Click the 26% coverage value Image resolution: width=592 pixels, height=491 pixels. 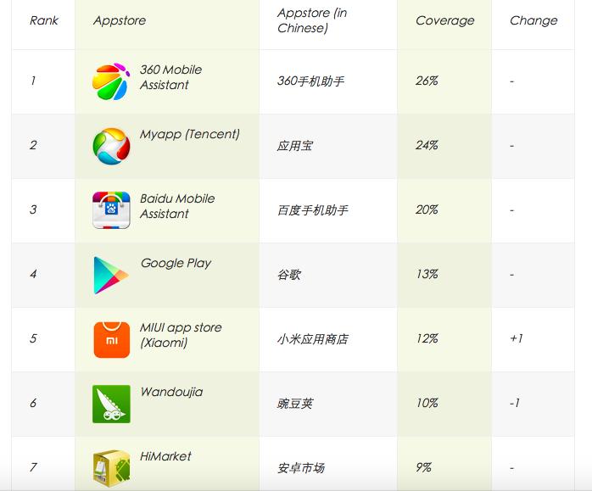[x=427, y=81]
